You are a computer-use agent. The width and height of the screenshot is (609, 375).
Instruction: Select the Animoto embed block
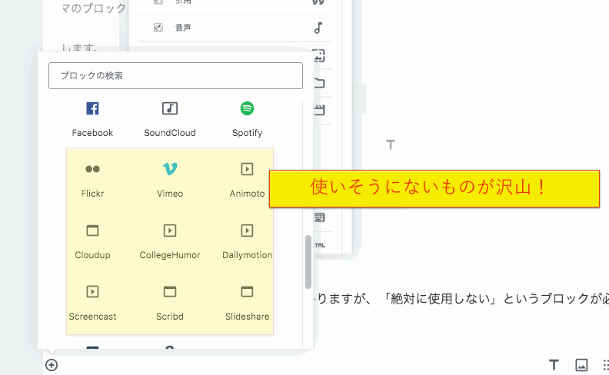(x=247, y=180)
